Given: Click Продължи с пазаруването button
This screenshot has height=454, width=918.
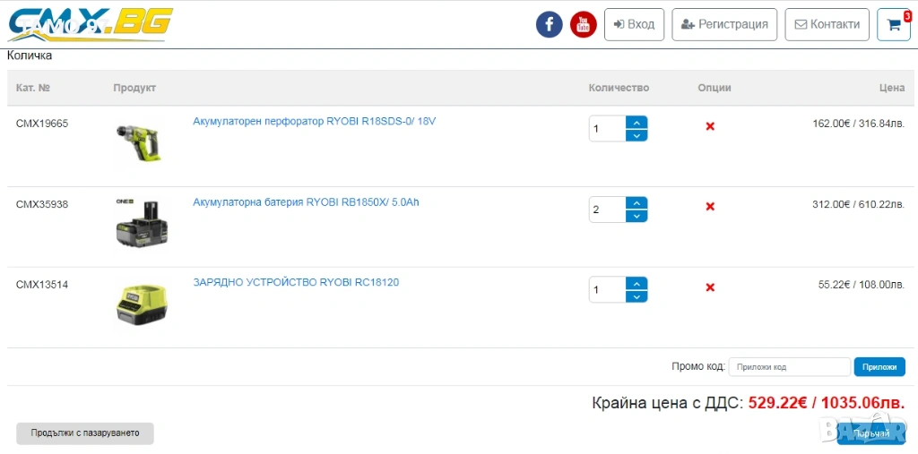Looking at the screenshot, I should [85, 433].
